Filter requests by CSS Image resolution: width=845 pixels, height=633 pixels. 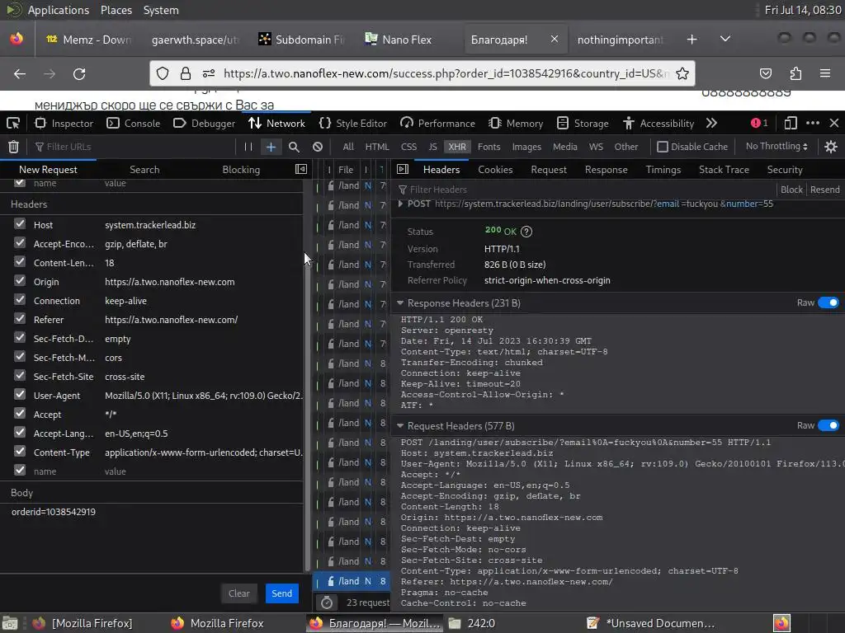(x=408, y=147)
